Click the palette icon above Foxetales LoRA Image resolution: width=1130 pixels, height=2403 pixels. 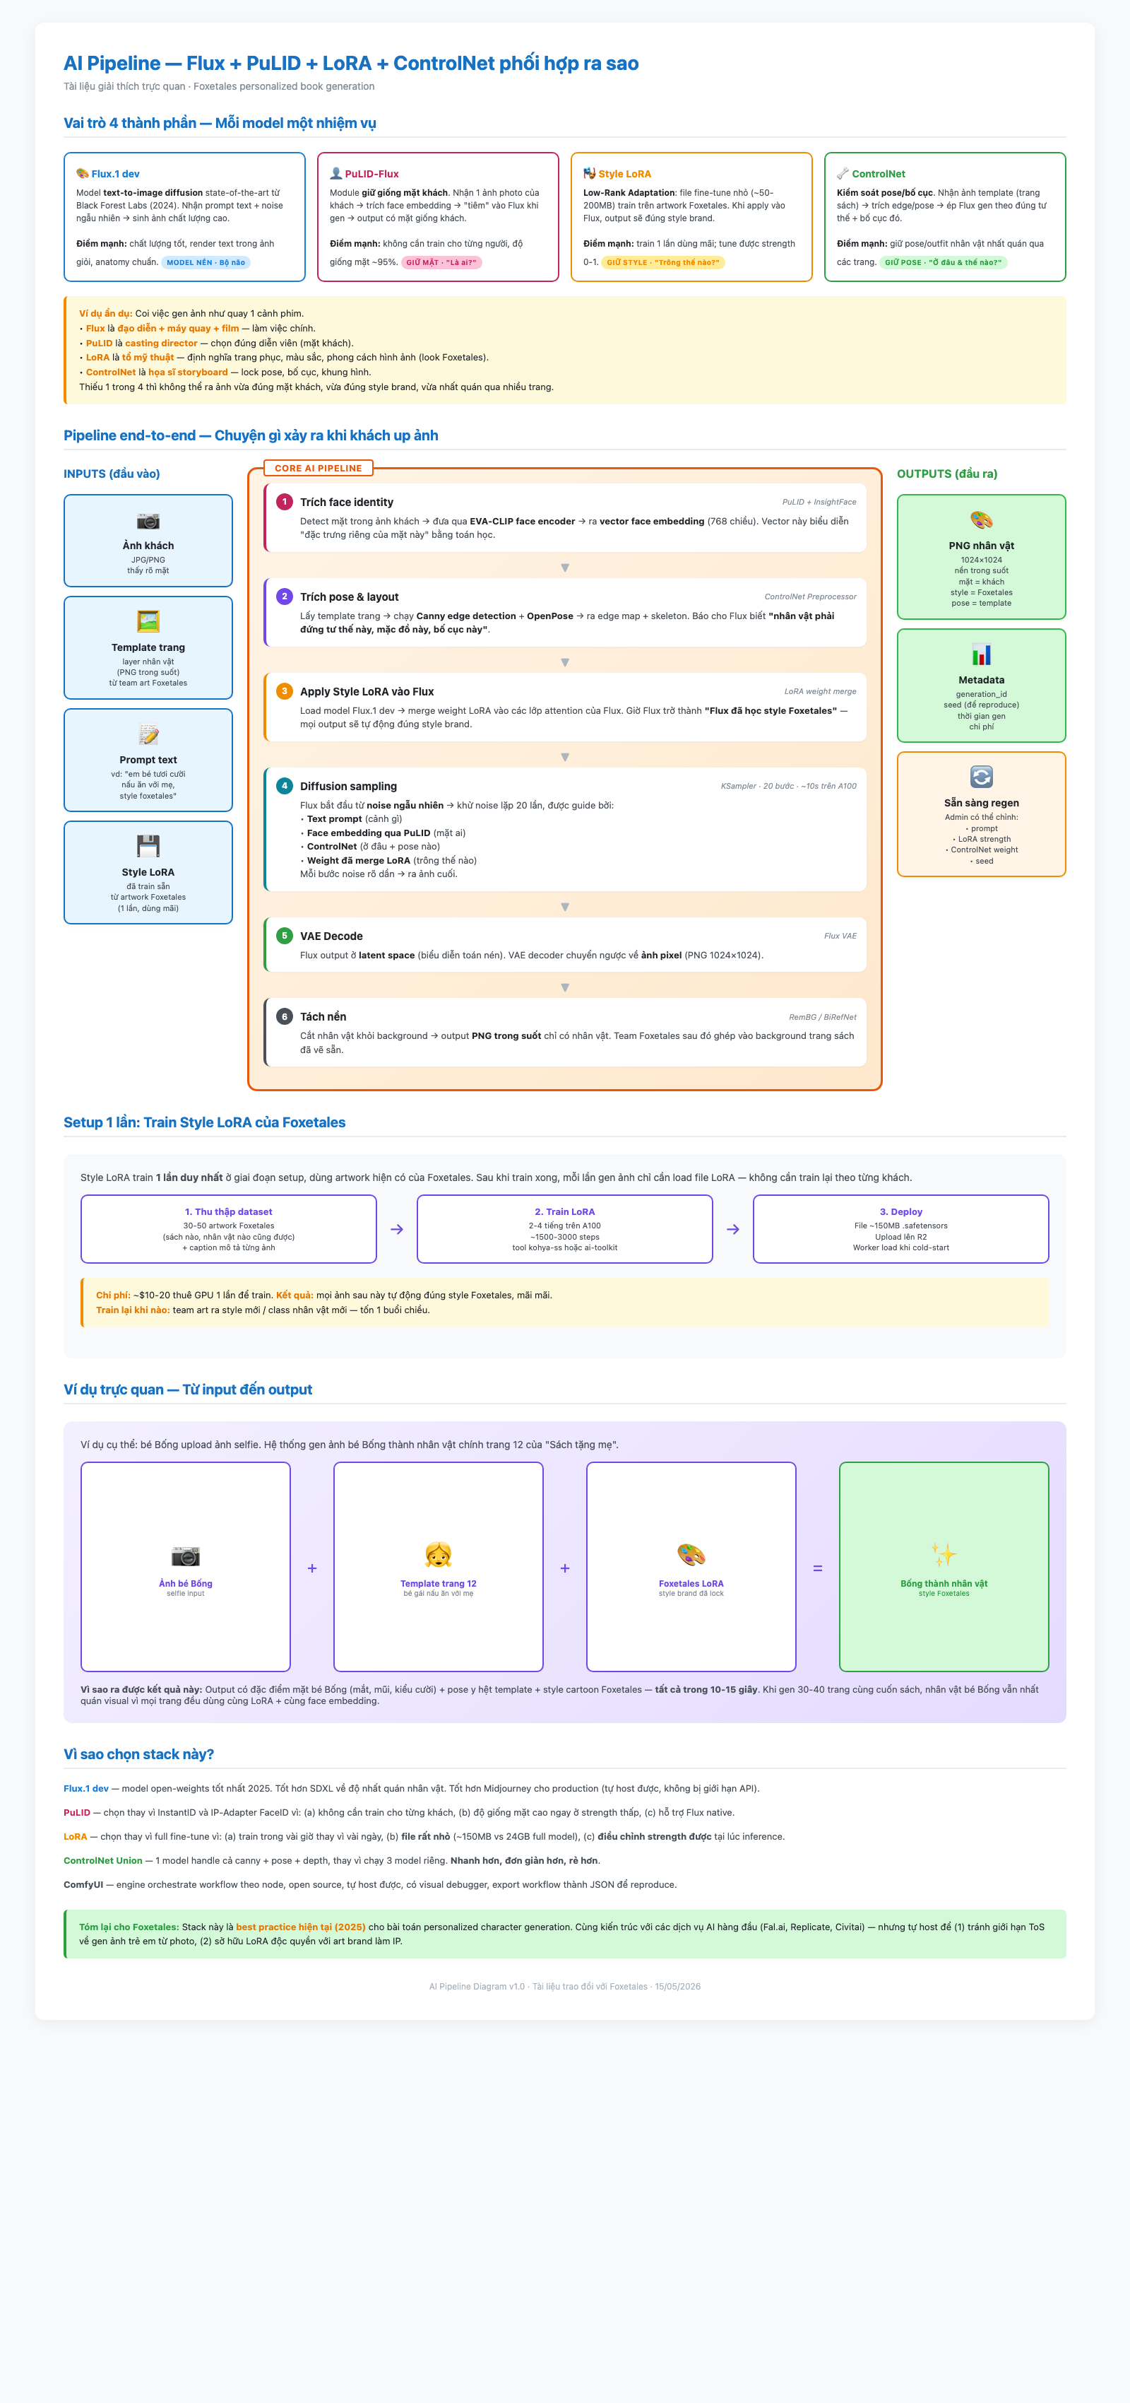click(x=691, y=1555)
